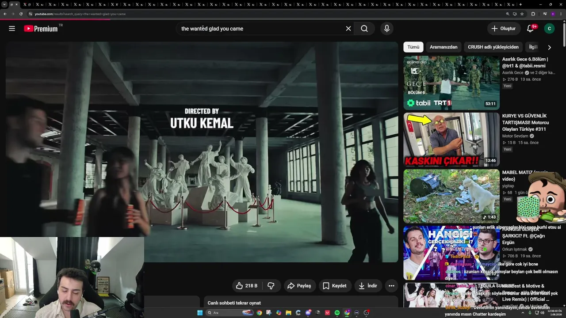Start voice search with the microphone icon
566x318 pixels.
point(387,29)
